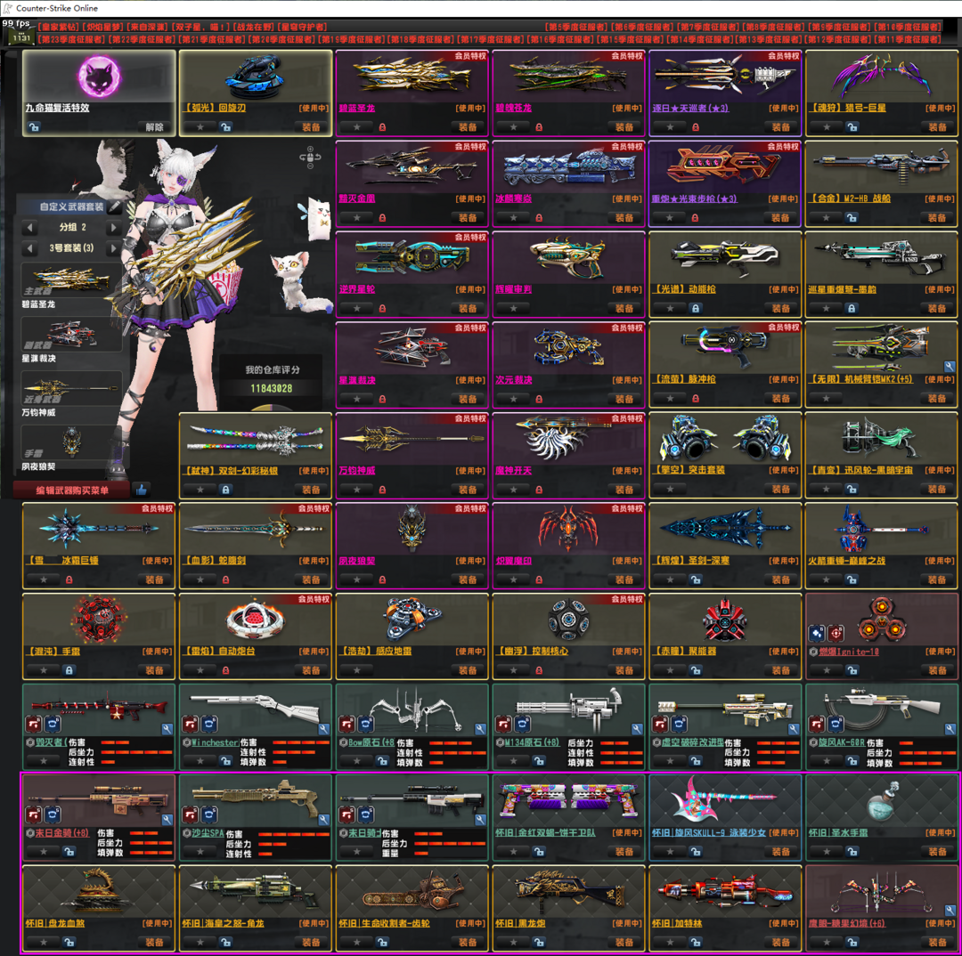Click the wrench icon on 末日金骑 card

click(x=167, y=820)
